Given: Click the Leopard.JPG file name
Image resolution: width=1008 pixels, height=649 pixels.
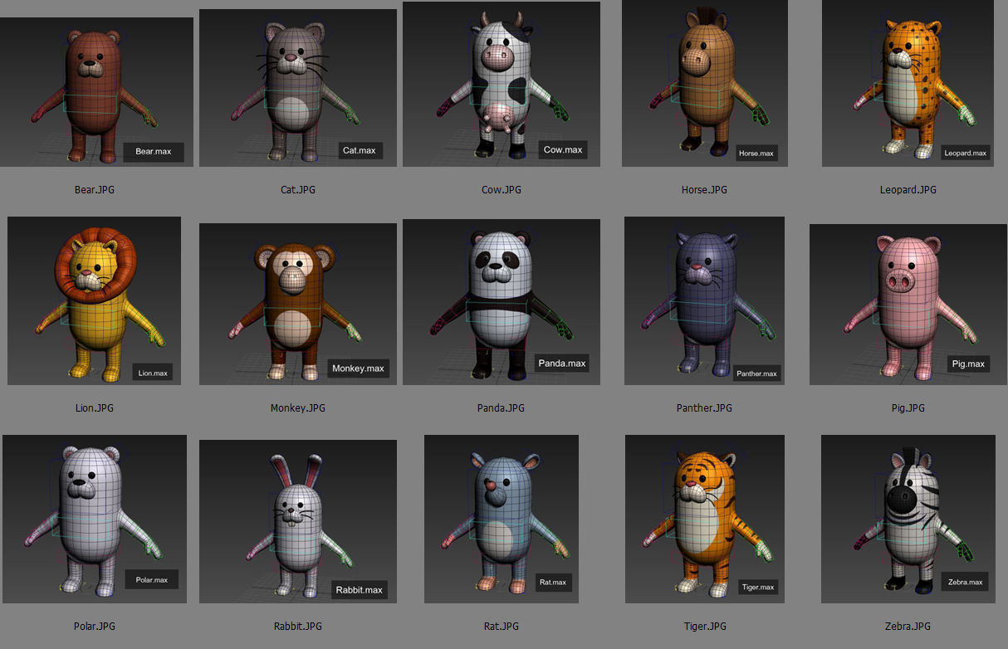Looking at the screenshot, I should coord(908,190).
